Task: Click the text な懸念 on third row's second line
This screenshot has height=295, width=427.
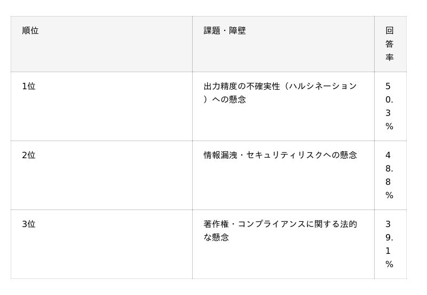Action: 216,237
